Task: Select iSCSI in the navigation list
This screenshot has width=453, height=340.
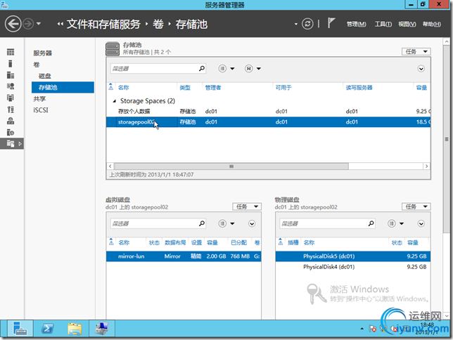Action: click(x=41, y=110)
